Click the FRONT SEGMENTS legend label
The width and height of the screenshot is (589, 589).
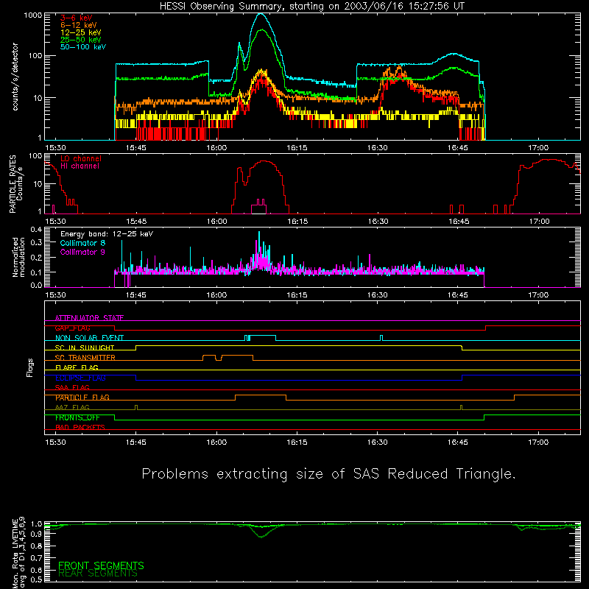(x=101, y=565)
